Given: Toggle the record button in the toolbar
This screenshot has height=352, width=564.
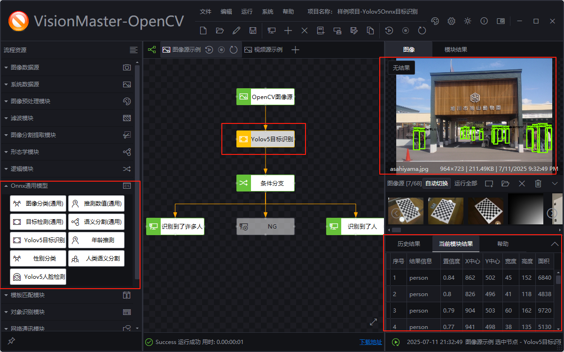Looking at the screenshot, I should tap(405, 31).
